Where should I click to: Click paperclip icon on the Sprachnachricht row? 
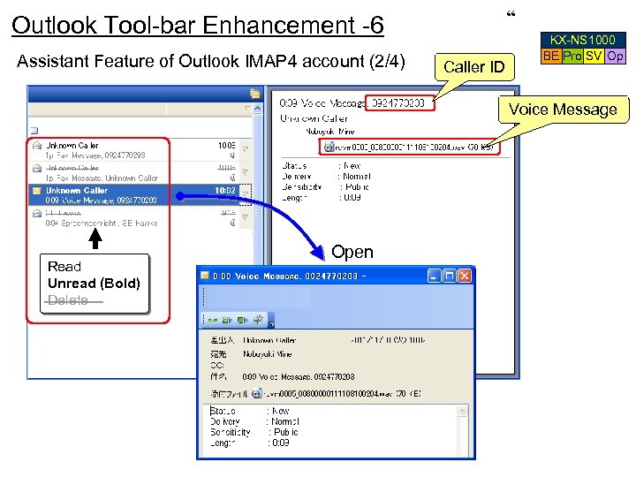pyautogui.click(x=232, y=223)
